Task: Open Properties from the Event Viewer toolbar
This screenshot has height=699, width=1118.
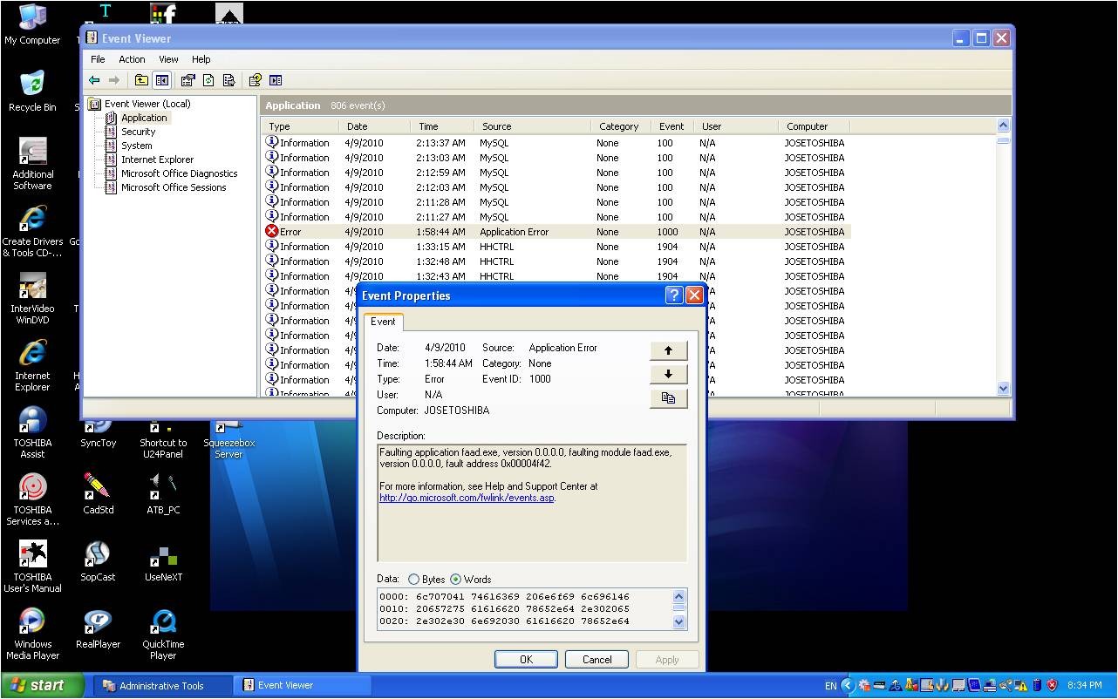Action: pos(187,80)
